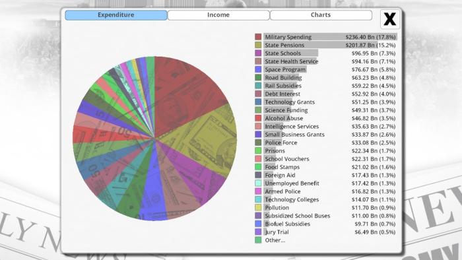Click the Military Spending color swatch
Viewport: 462px width, 260px height.
(x=258, y=37)
